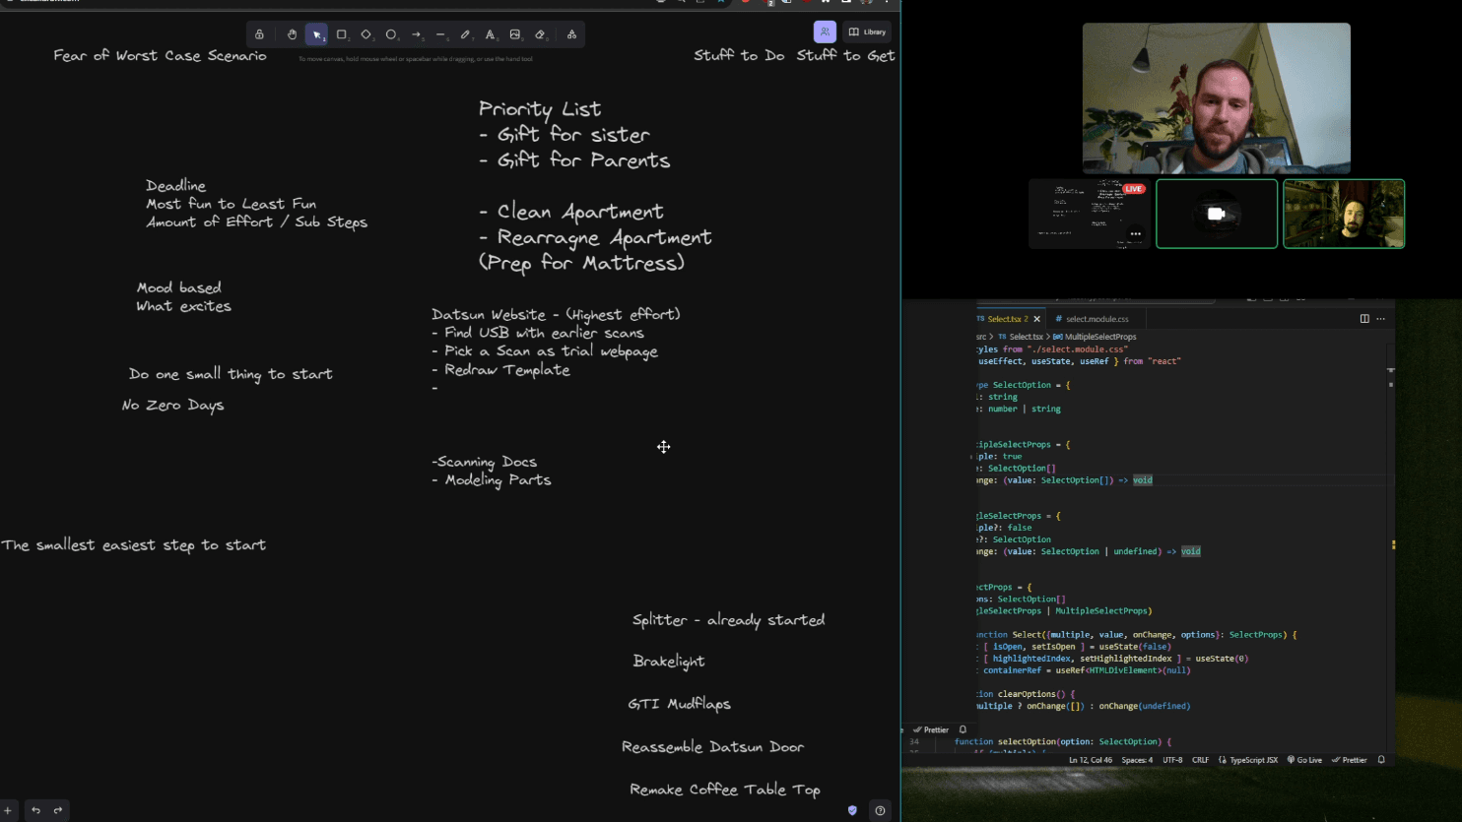Image resolution: width=1462 pixels, height=822 pixels.
Task: Click the Select.tsx breadcrumb item
Action: coord(1022,337)
